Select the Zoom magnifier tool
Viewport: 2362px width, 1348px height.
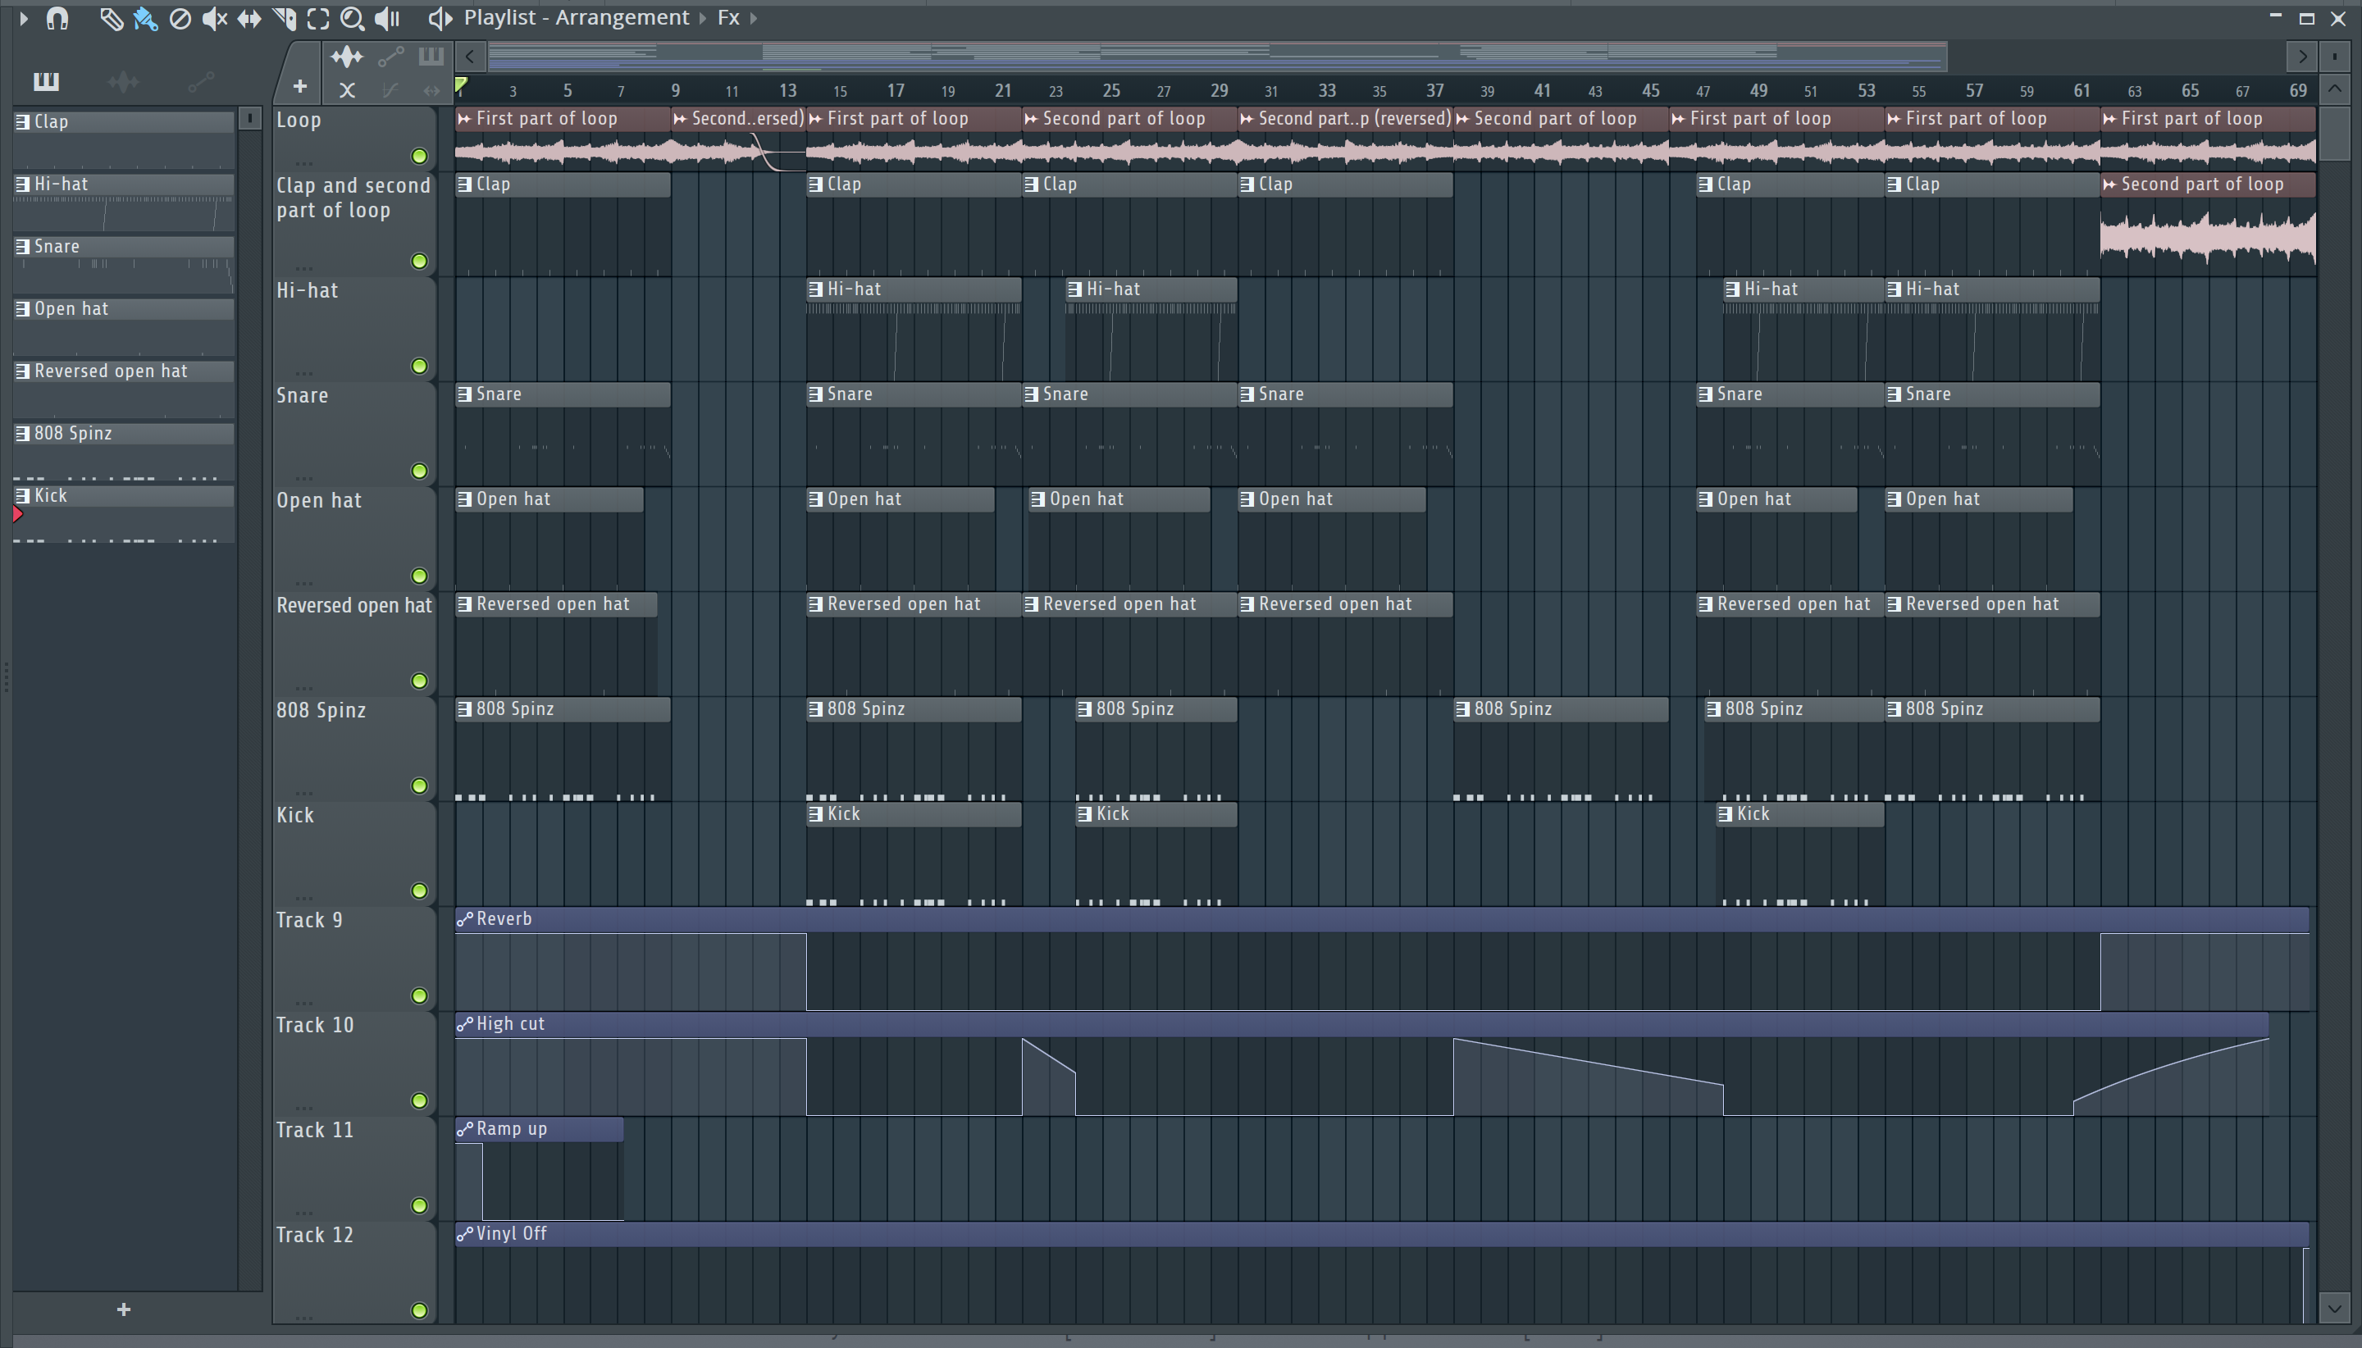click(352, 19)
